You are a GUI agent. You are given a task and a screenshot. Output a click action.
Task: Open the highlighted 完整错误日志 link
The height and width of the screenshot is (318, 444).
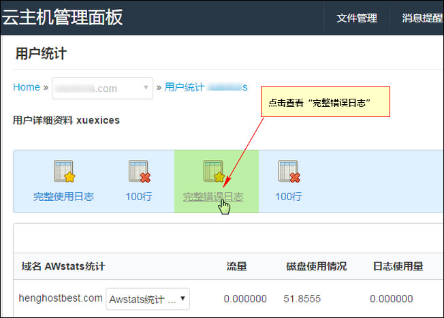(213, 197)
